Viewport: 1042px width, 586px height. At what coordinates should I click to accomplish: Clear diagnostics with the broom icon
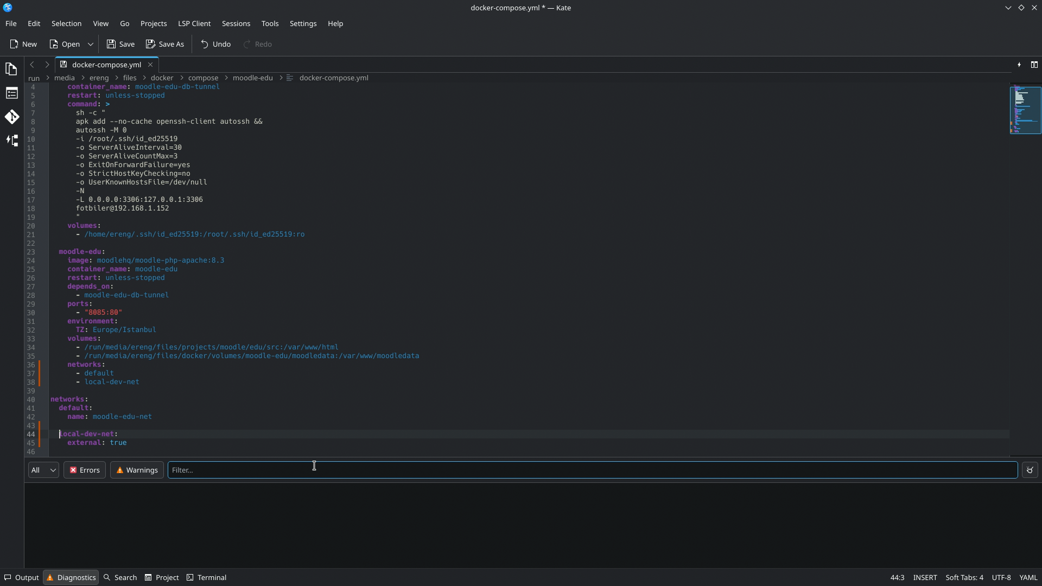tap(1030, 470)
